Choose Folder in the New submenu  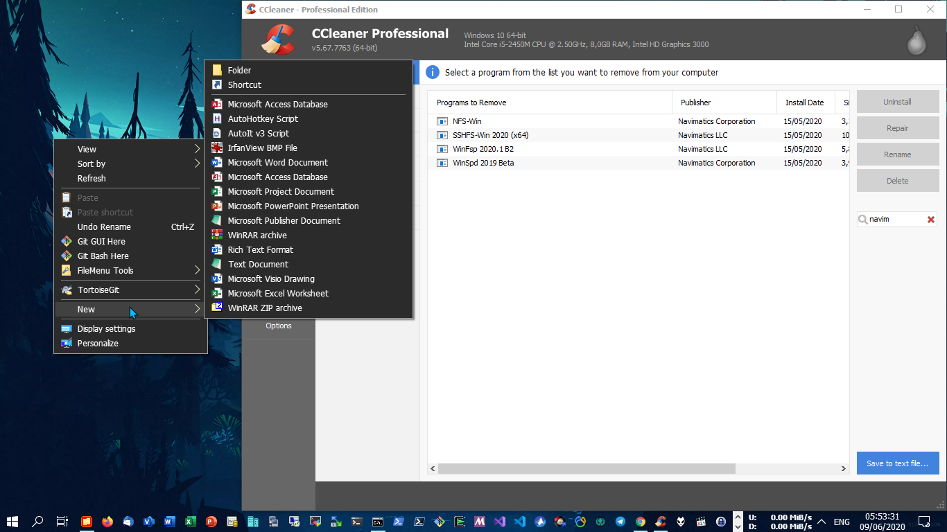pyautogui.click(x=309, y=70)
